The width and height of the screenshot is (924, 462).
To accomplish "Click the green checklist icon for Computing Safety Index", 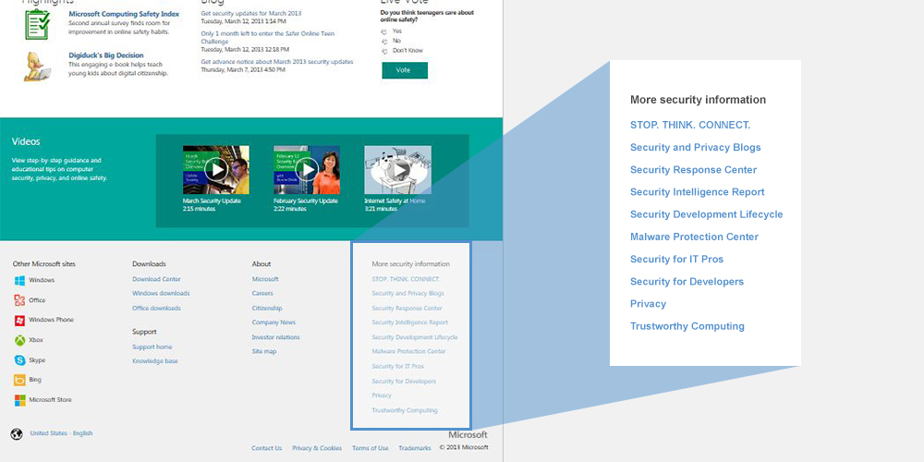I will click(37, 24).
